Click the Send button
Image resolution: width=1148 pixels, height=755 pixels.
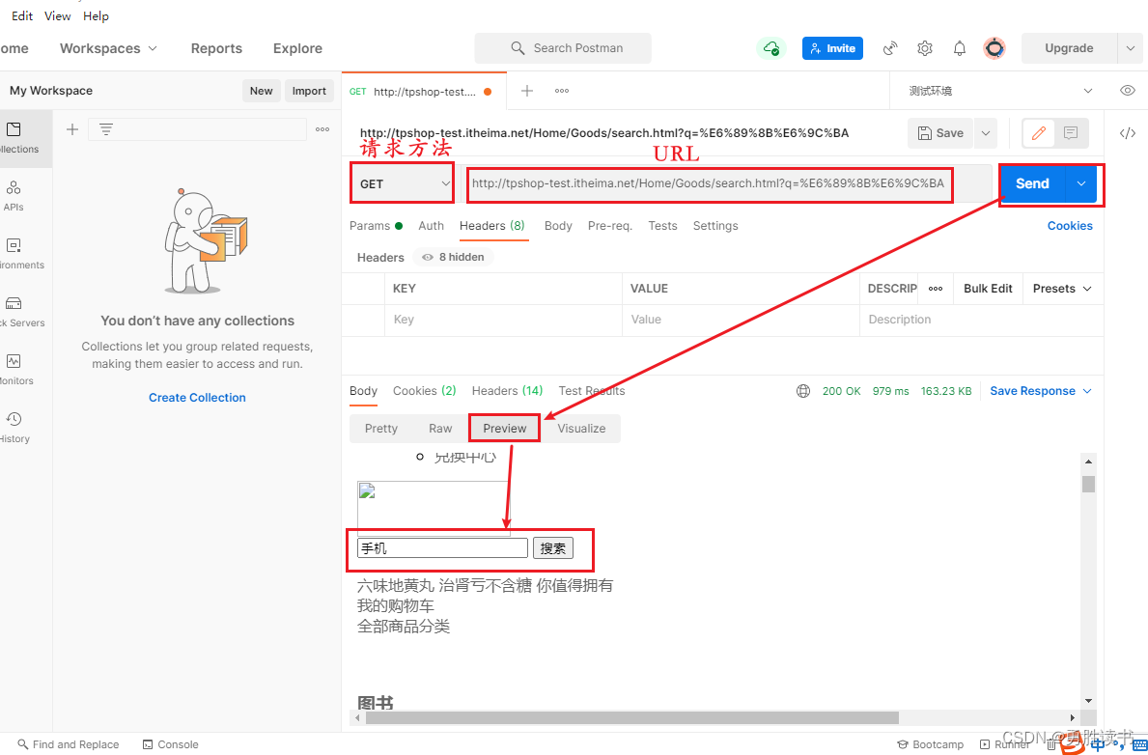1032,183
